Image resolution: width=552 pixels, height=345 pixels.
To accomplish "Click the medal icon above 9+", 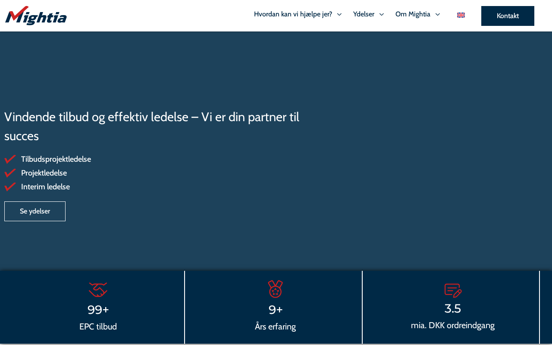I will pos(276,289).
